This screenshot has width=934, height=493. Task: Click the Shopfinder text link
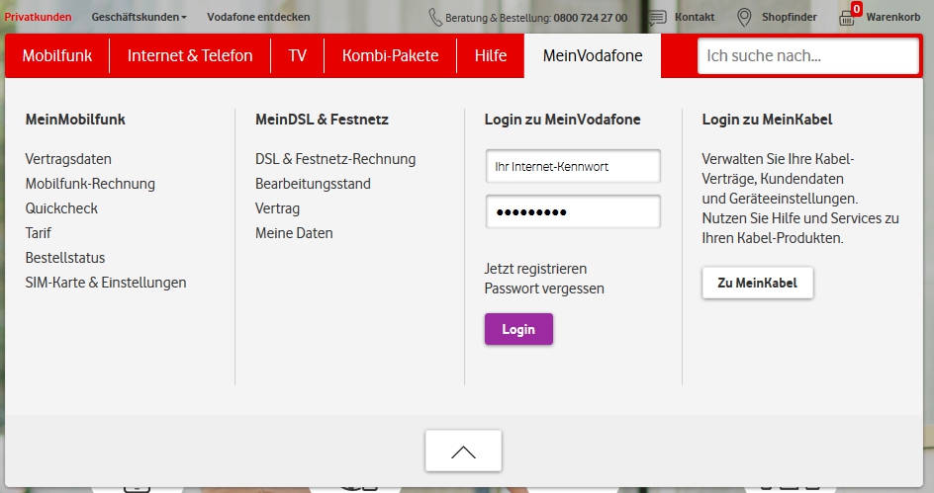point(790,17)
